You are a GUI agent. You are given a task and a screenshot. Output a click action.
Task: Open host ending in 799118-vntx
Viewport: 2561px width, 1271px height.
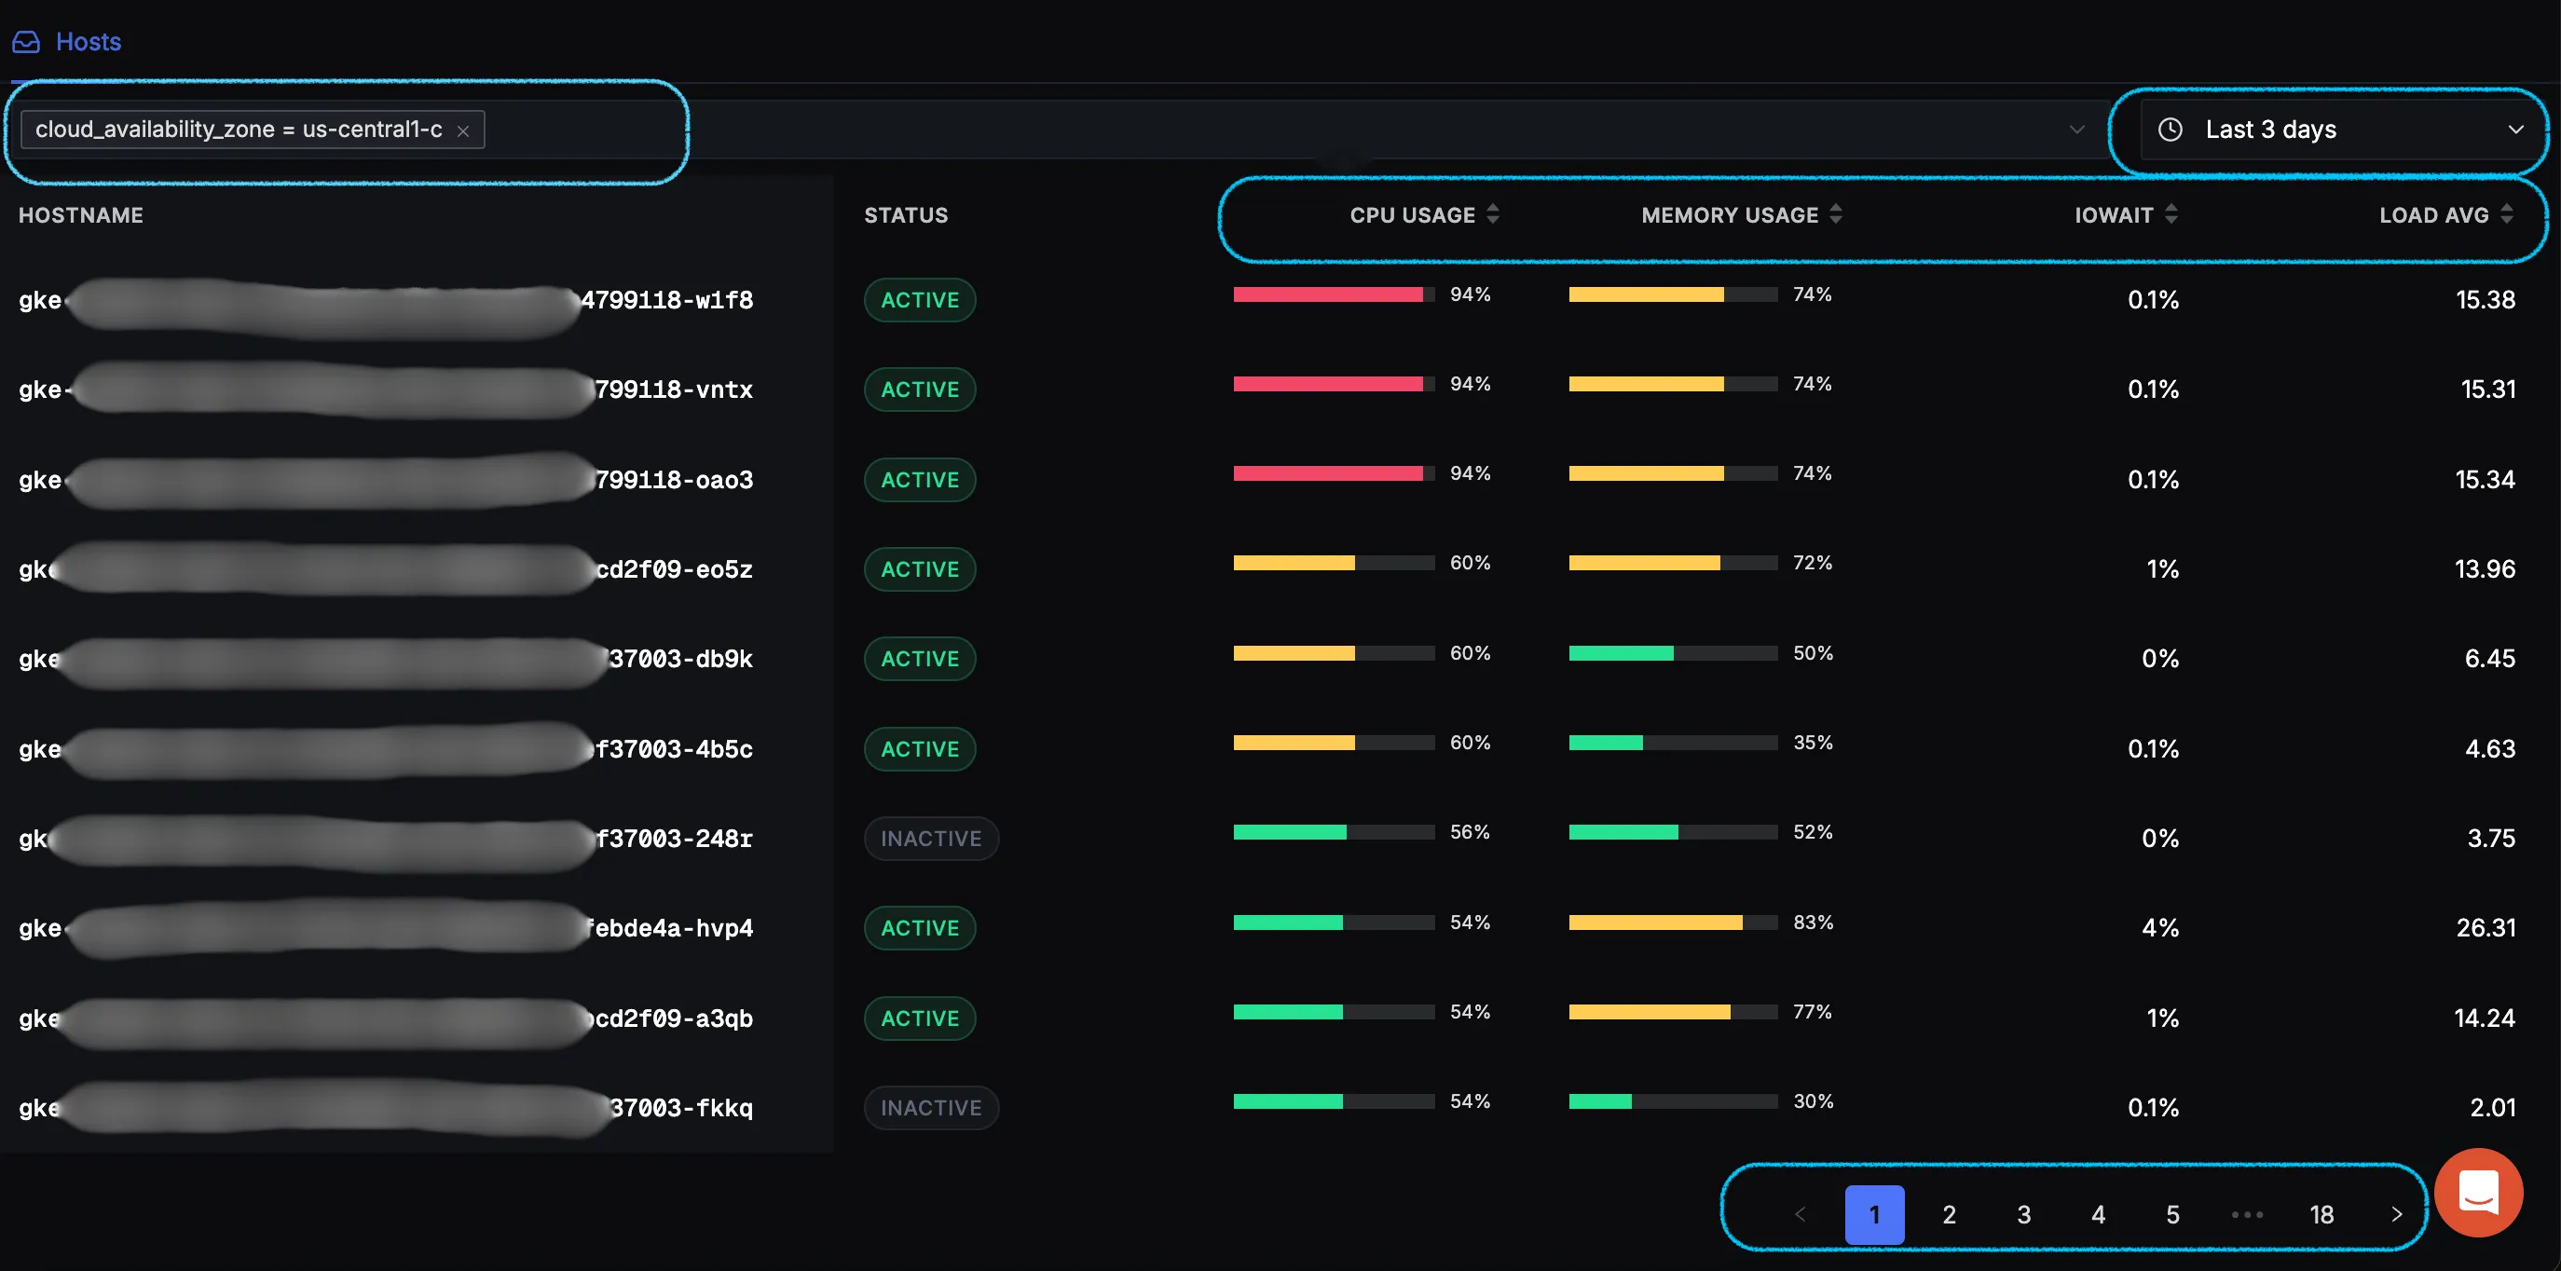point(386,389)
